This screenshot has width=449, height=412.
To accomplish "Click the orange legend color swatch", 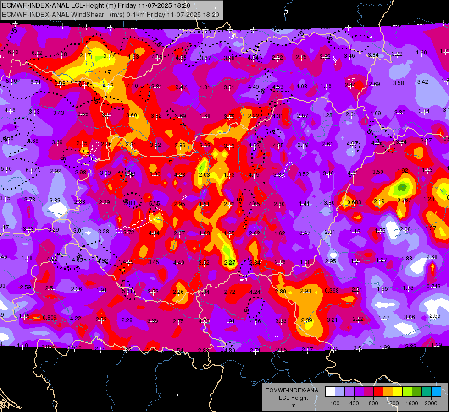I will 388,392.
